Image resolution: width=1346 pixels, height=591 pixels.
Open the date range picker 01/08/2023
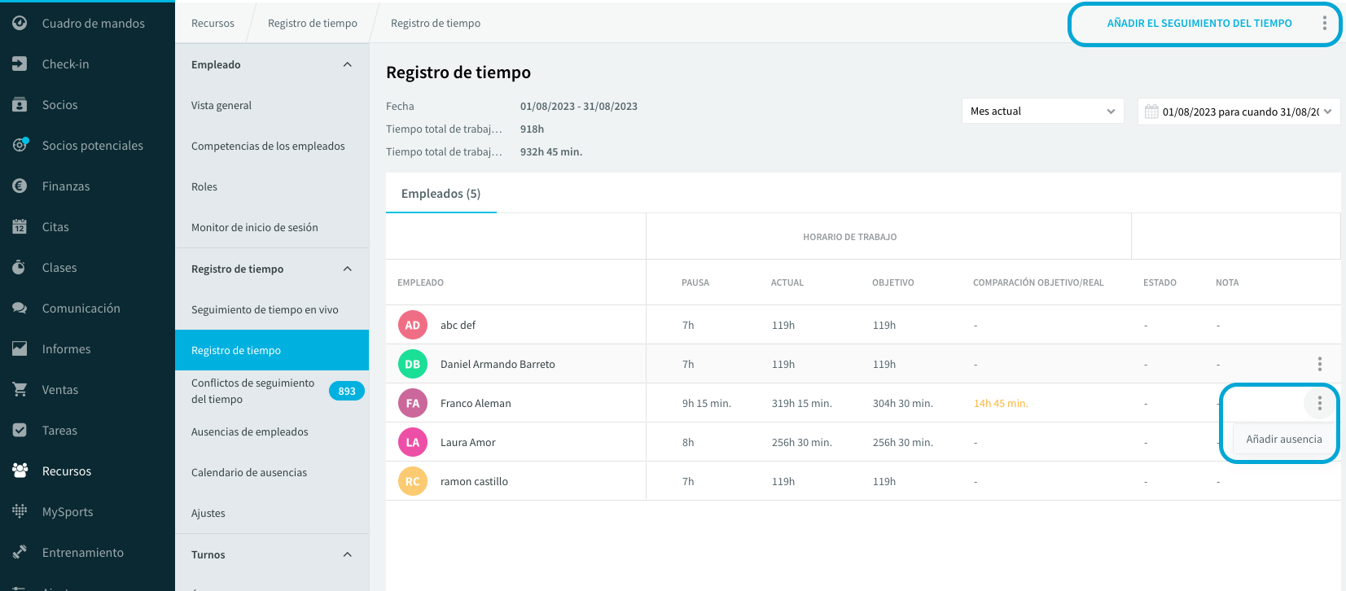(x=1239, y=112)
